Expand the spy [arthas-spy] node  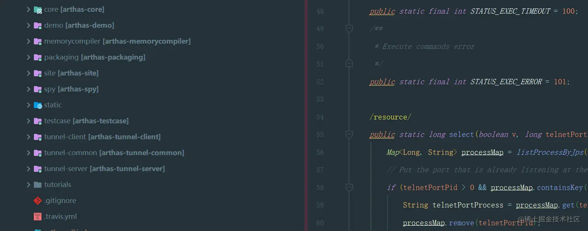pyautogui.click(x=28, y=89)
